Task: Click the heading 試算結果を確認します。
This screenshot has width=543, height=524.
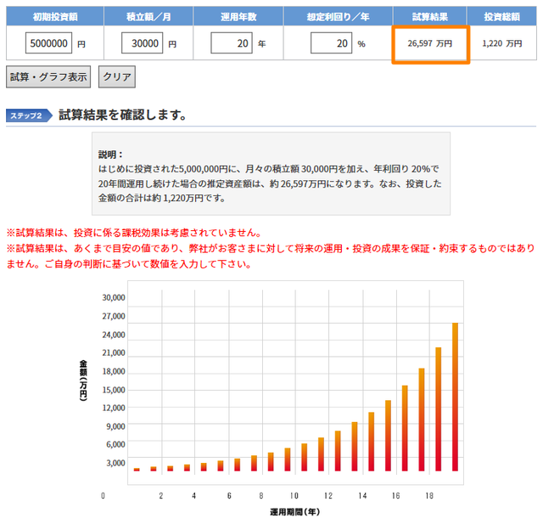Action: pyautogui.click(x=123, y=115)
